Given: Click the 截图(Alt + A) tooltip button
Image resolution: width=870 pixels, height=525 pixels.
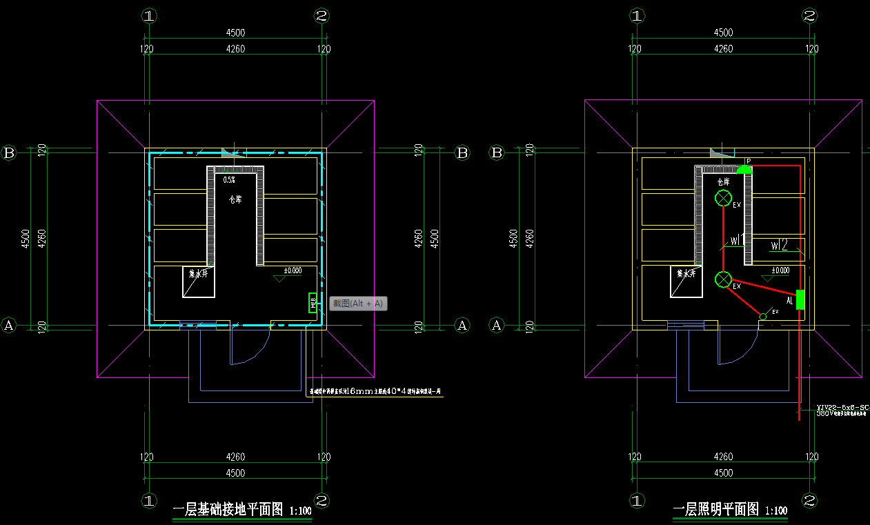Looking at the screenshot, I should pos(358,304).
